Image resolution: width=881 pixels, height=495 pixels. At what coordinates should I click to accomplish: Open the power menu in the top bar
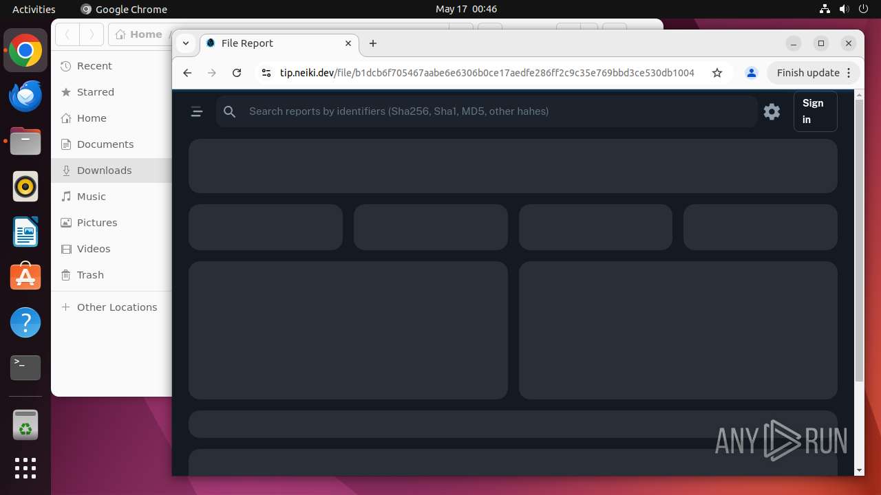tap(864, 9)
